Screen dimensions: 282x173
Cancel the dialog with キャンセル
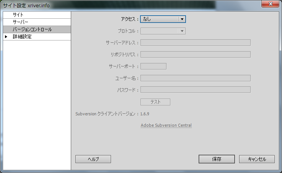click(257, 159)
